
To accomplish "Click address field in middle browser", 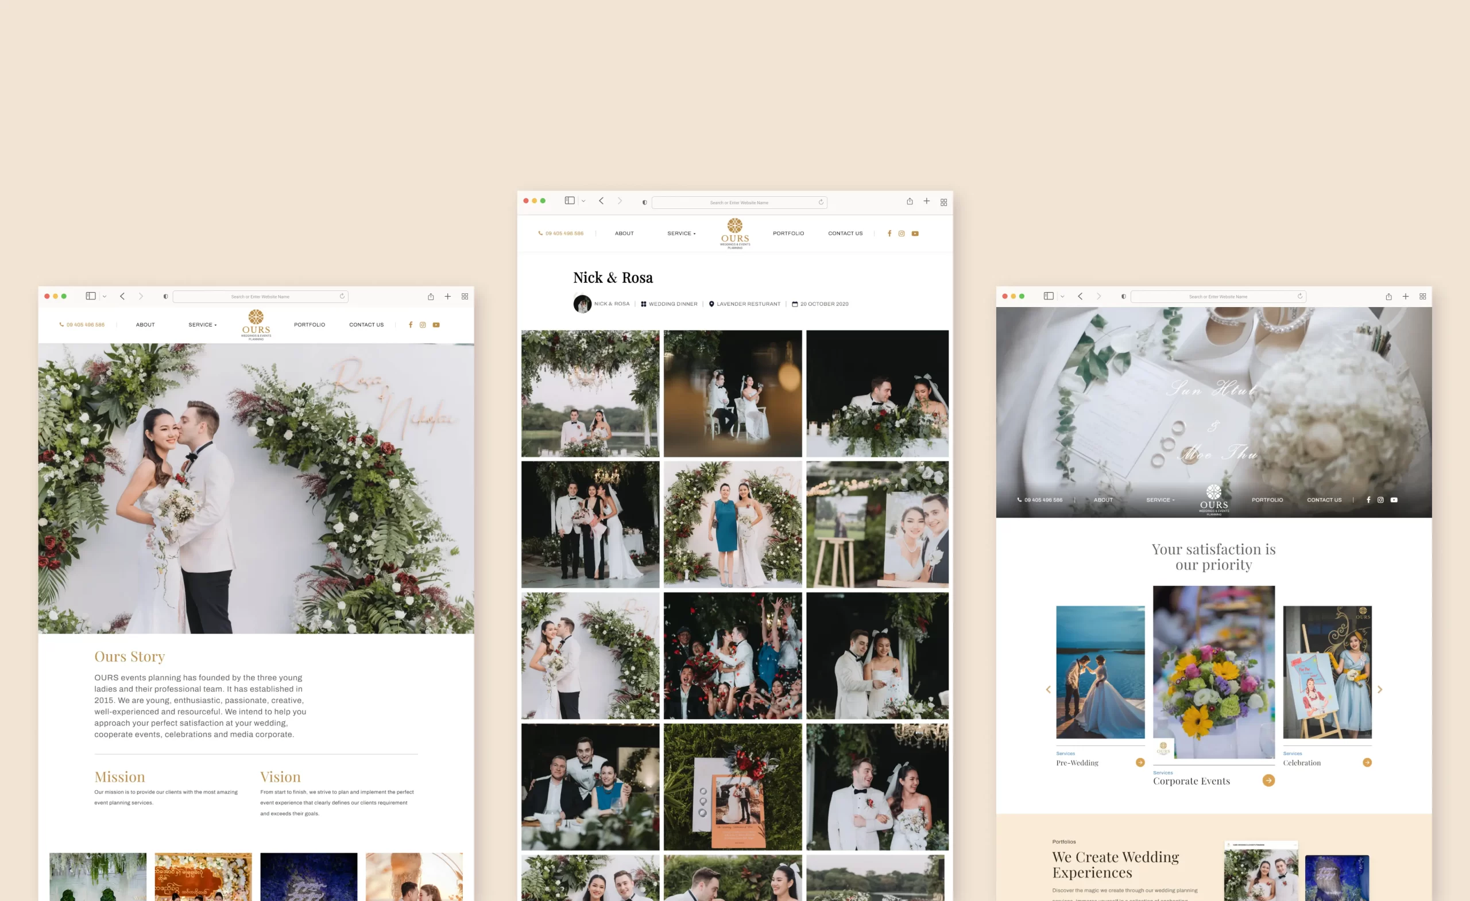I will (739, 203).
